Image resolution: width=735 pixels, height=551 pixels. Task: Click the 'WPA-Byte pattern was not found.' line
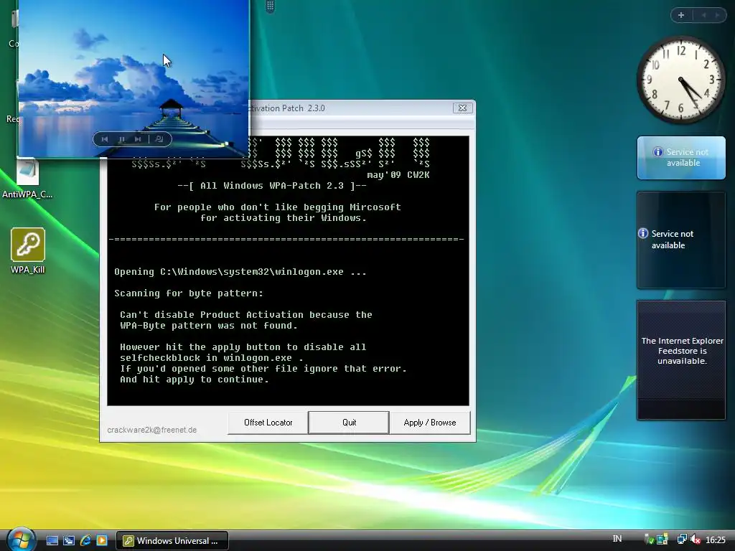tap(209, 326)
